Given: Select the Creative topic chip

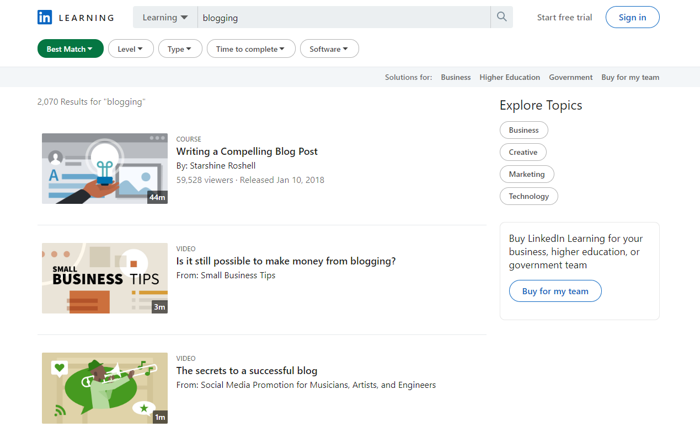Looking at the screenshot, I should click(x=523, y=152).
